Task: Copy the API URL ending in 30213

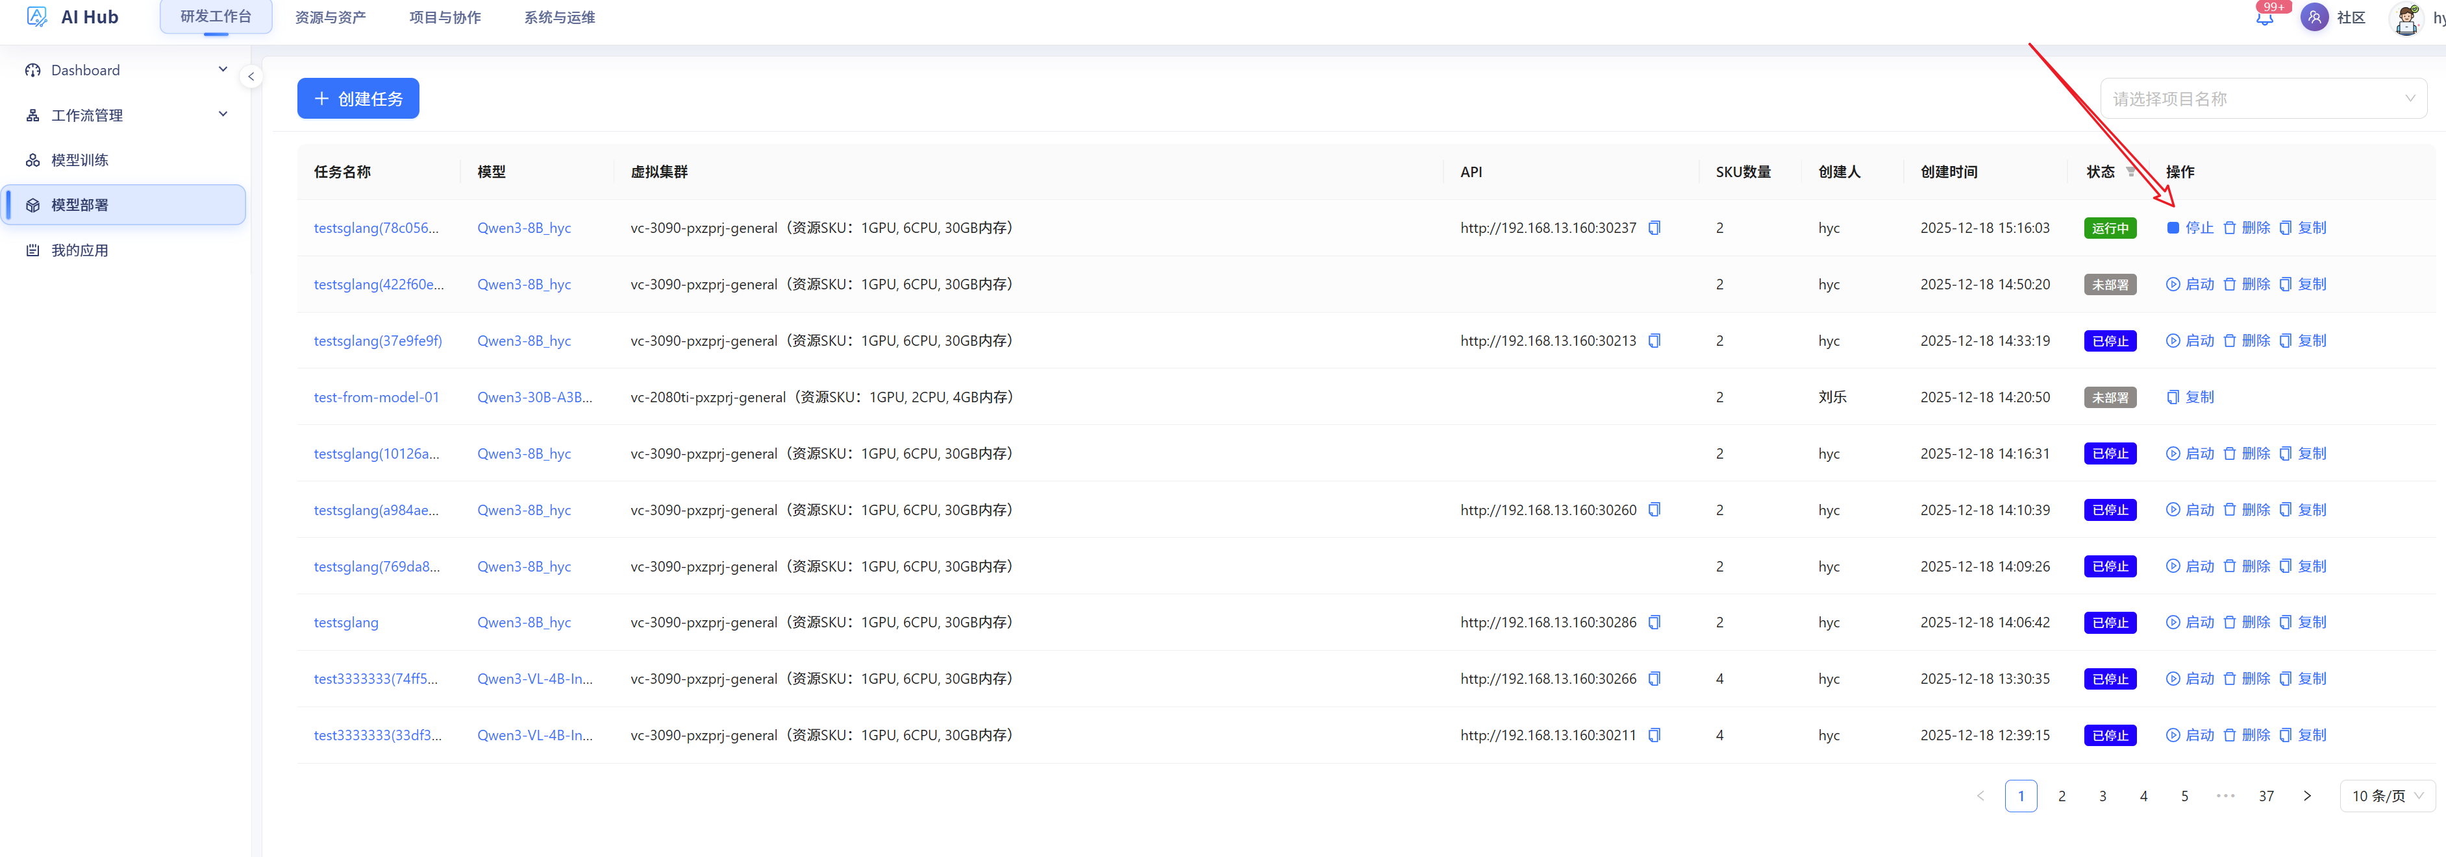Action: click(x=1654, y=341)
